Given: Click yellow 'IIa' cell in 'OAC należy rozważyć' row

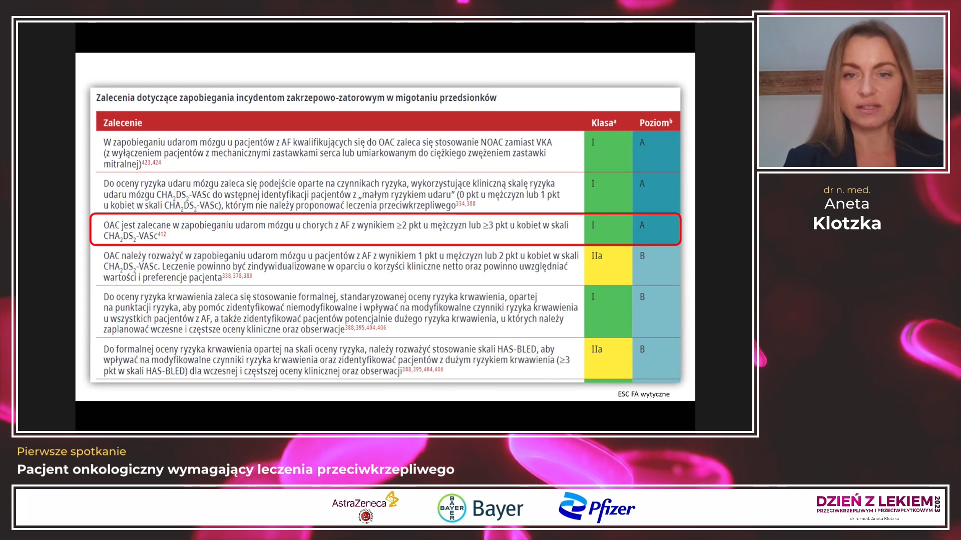Looking at the screenshot, I should [608, 265].
